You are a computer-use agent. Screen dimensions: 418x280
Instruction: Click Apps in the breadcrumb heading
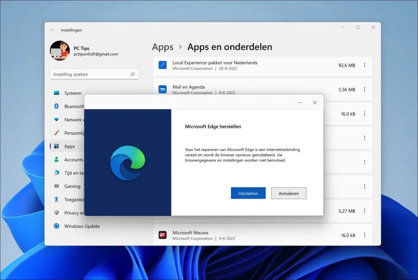point(163,47)
